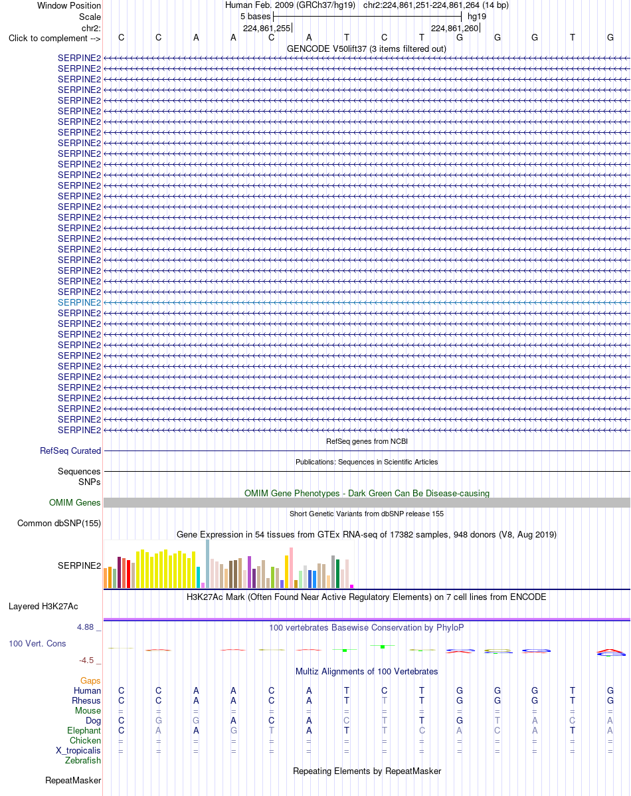The width and height of the screenshot is (631, 796).
Task: Select the 'X_tropicalis' alignment row label
Action: click(x=78, y=750)
